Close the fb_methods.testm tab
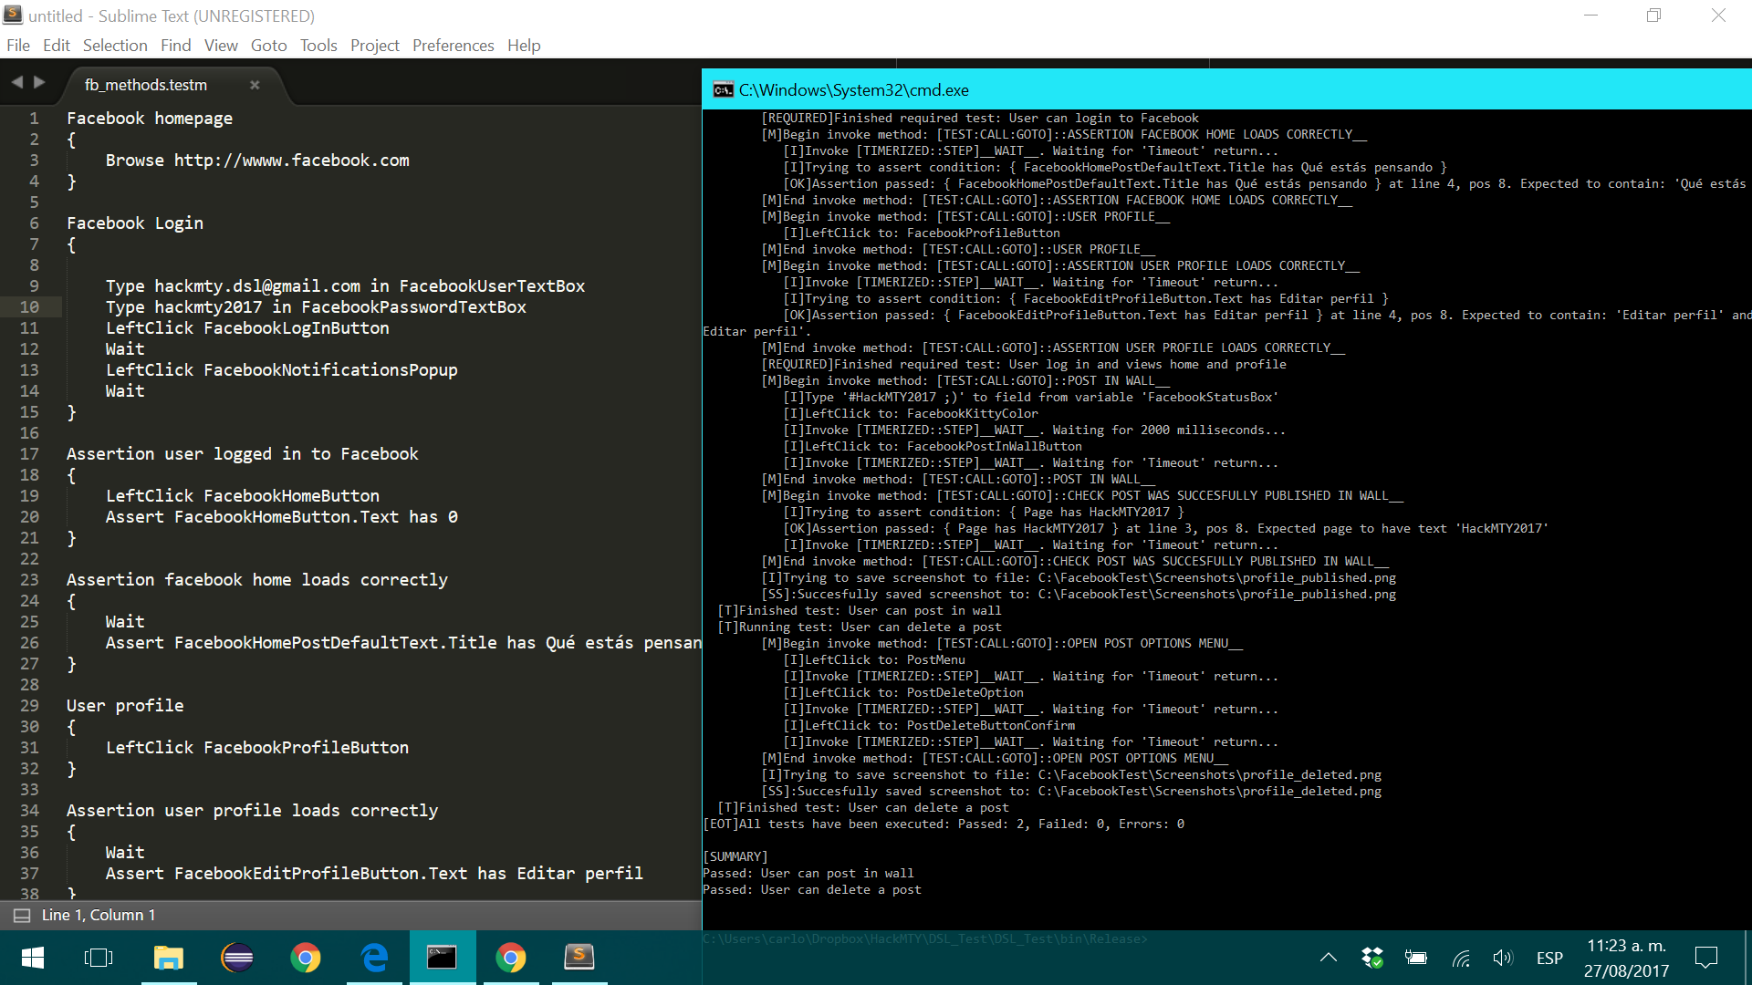 [x=255, y=85]
